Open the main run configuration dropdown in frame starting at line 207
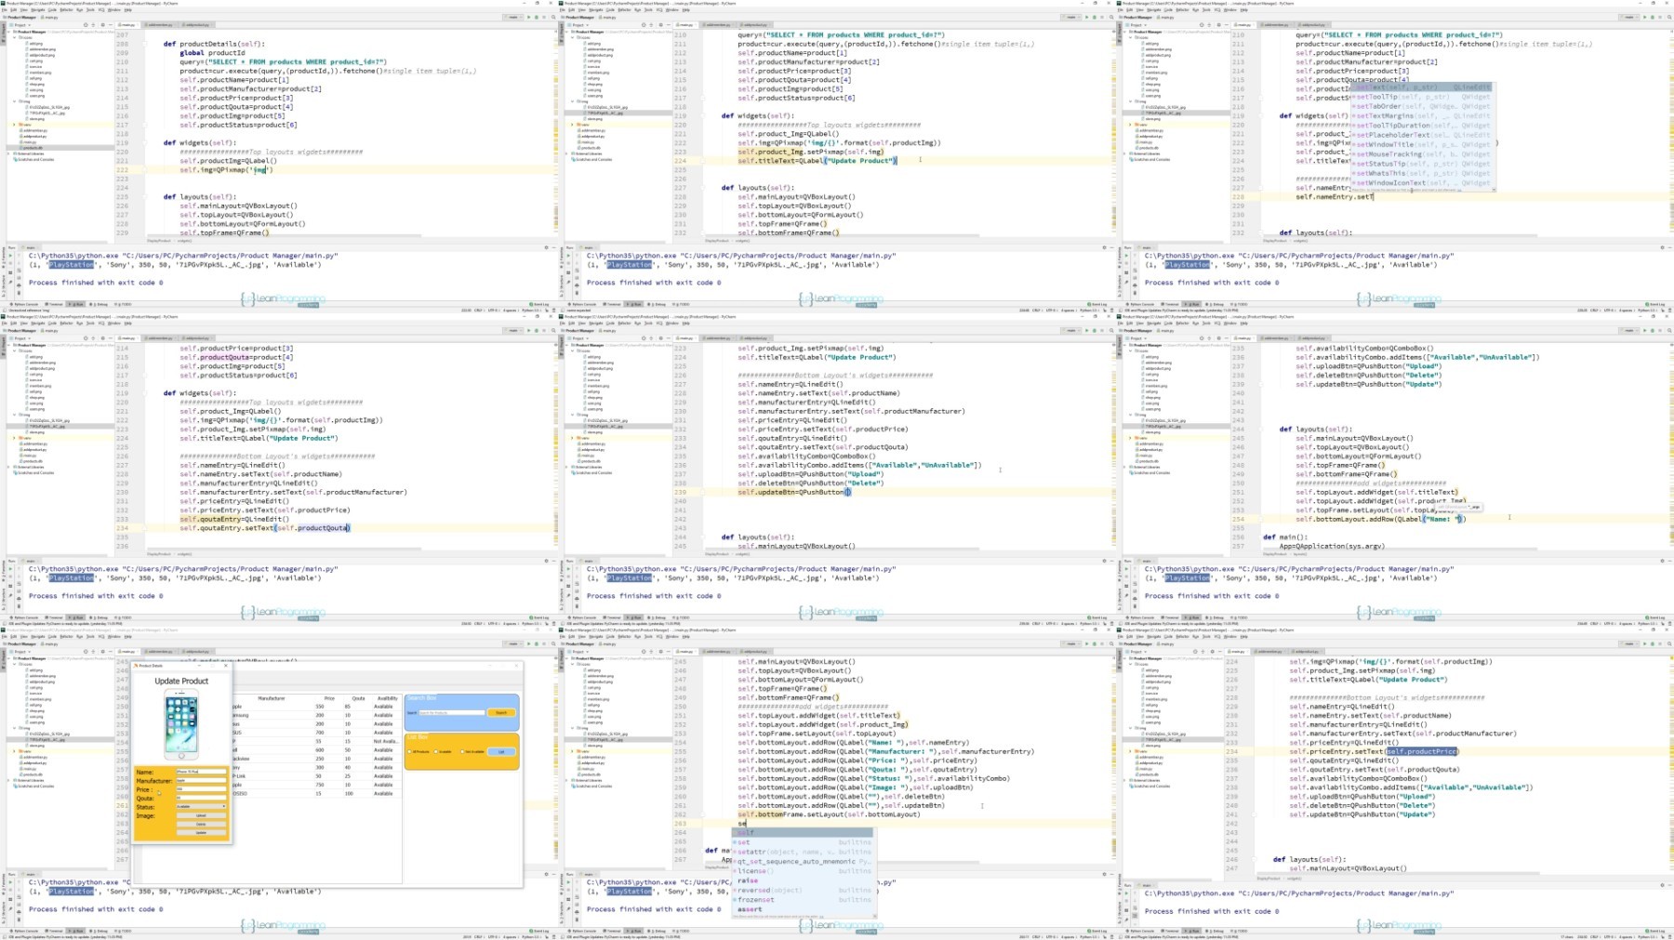1674x940 pixels. click(513, 17)
